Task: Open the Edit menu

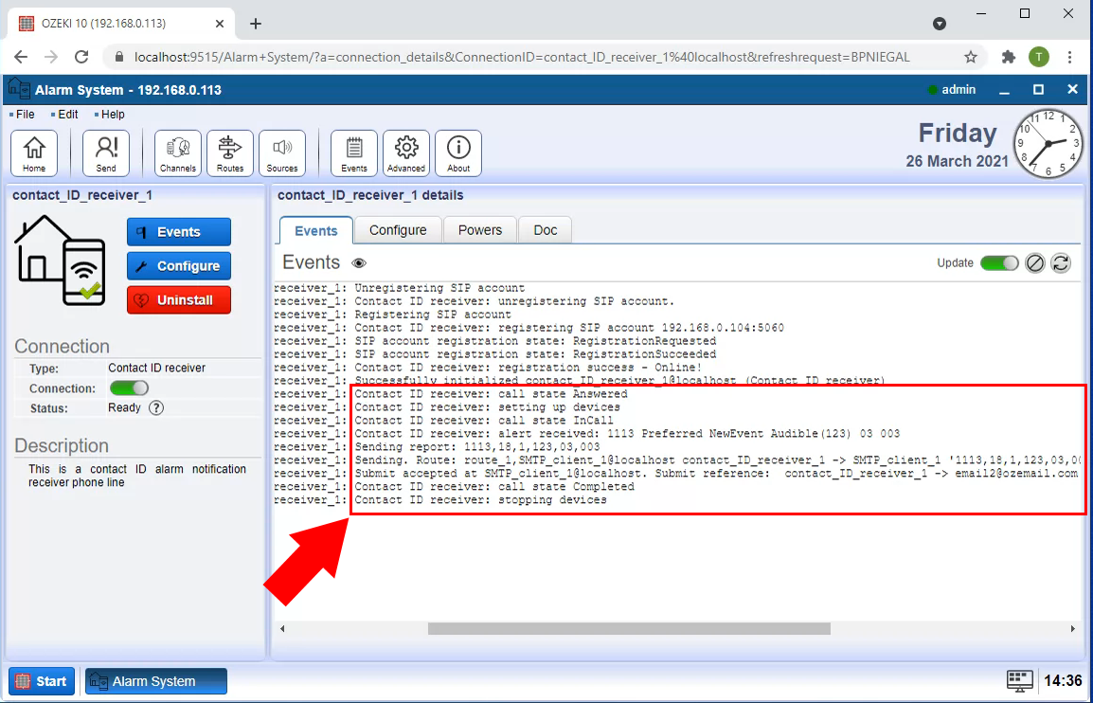Action: tap(67, 115)
